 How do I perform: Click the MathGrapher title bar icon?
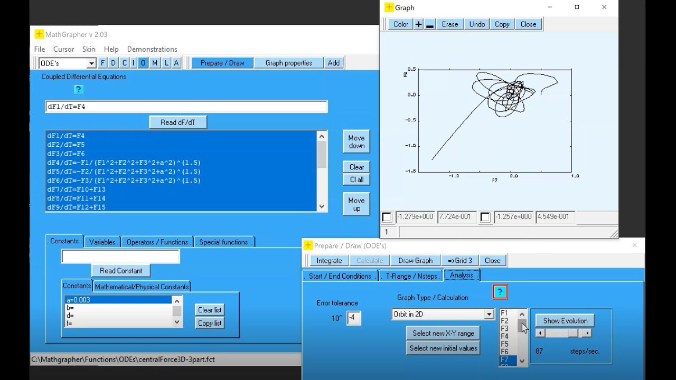[x=39, y=34]
